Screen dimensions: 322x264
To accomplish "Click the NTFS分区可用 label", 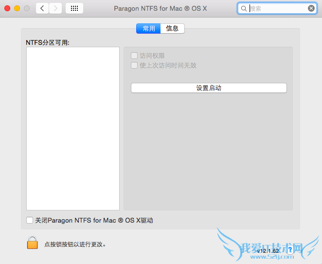I will coord(48,42).
